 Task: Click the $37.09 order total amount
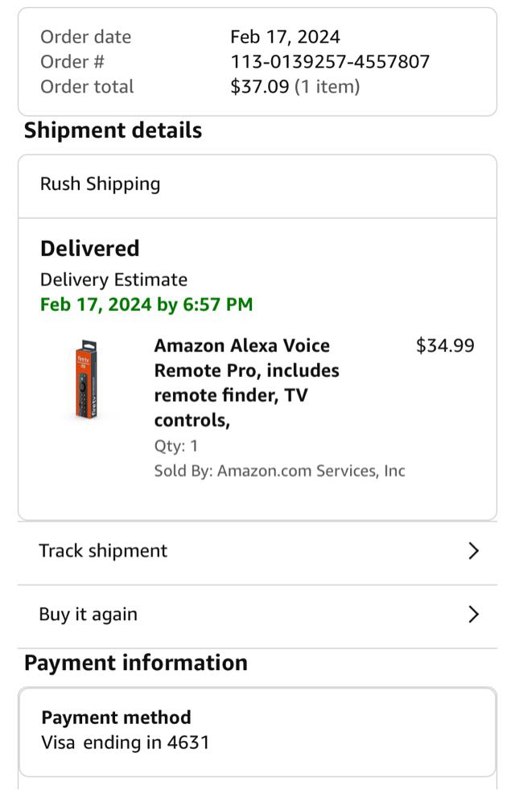259,87
